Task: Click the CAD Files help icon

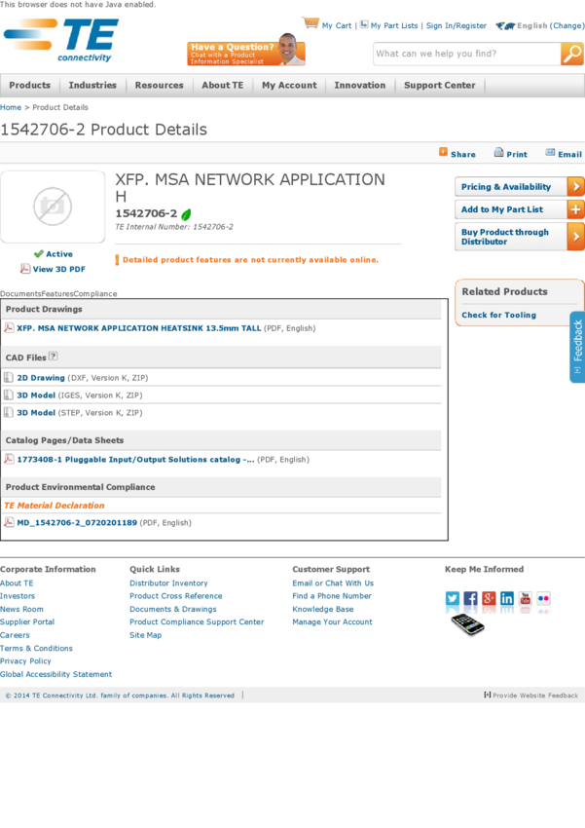Action: (x=54, y=357)
